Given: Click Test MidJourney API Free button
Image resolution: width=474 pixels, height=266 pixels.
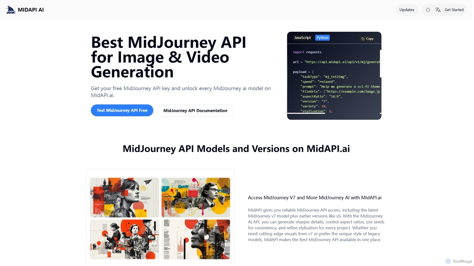Looking at the screenshot, I should click(122, 110).
